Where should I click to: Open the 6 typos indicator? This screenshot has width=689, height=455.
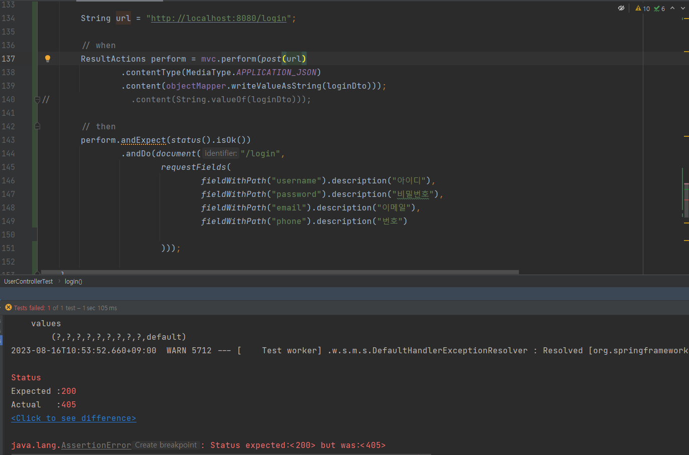click(659, 9)
